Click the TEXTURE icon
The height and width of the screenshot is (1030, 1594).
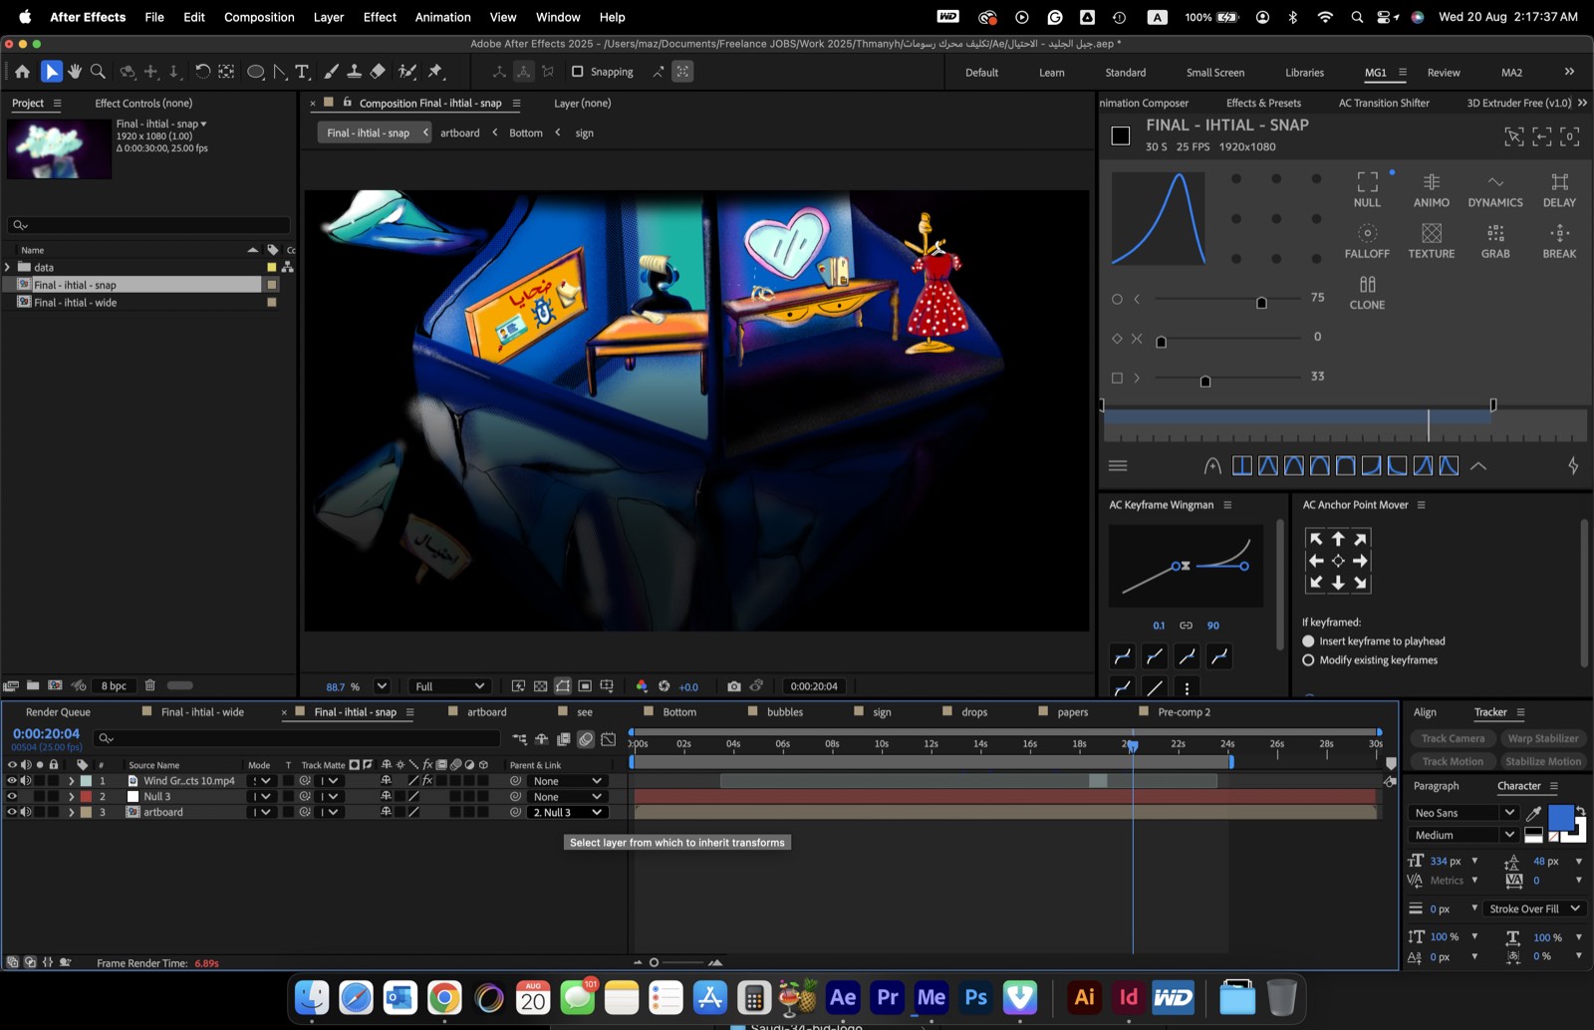1432,241
